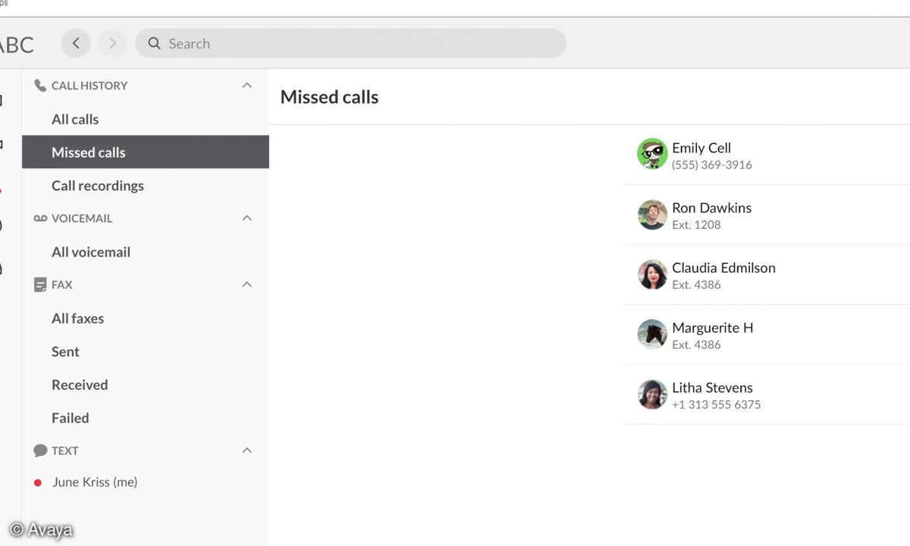
Task: Open Emily Cell's green avatar
Action: click(x=652, y=154)
